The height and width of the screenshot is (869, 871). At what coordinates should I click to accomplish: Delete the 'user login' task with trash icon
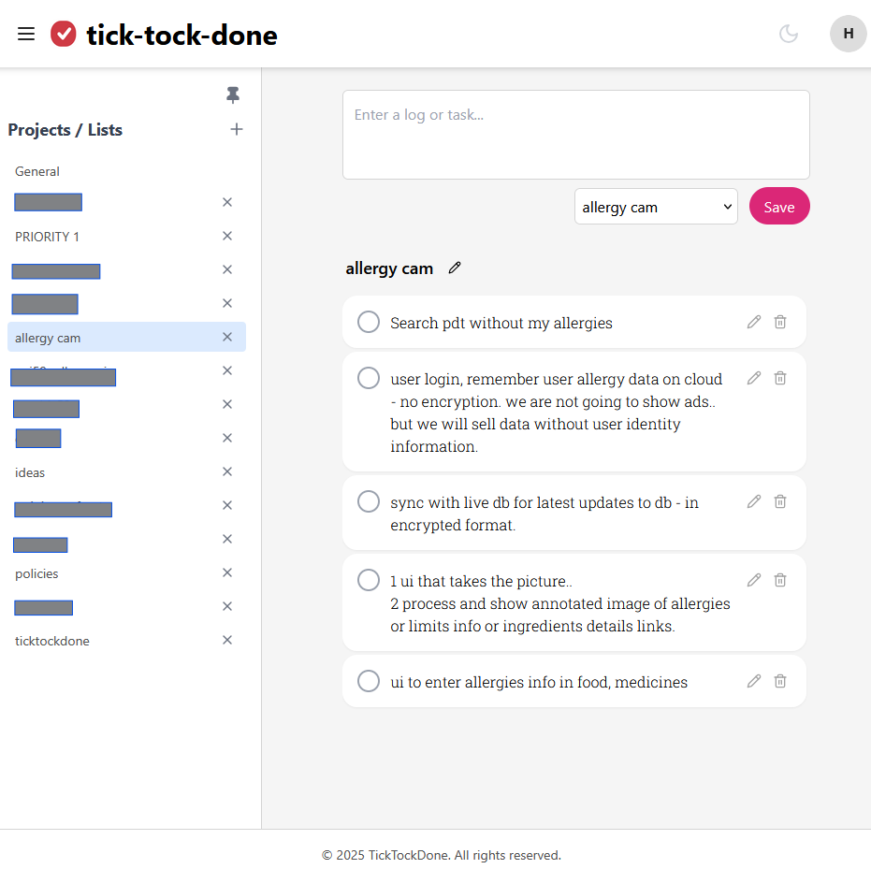pyautogui.click(x=779, y=377)
